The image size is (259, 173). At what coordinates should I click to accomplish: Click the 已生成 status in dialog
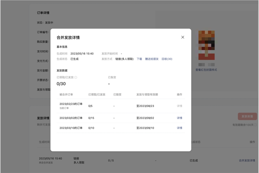75,59
